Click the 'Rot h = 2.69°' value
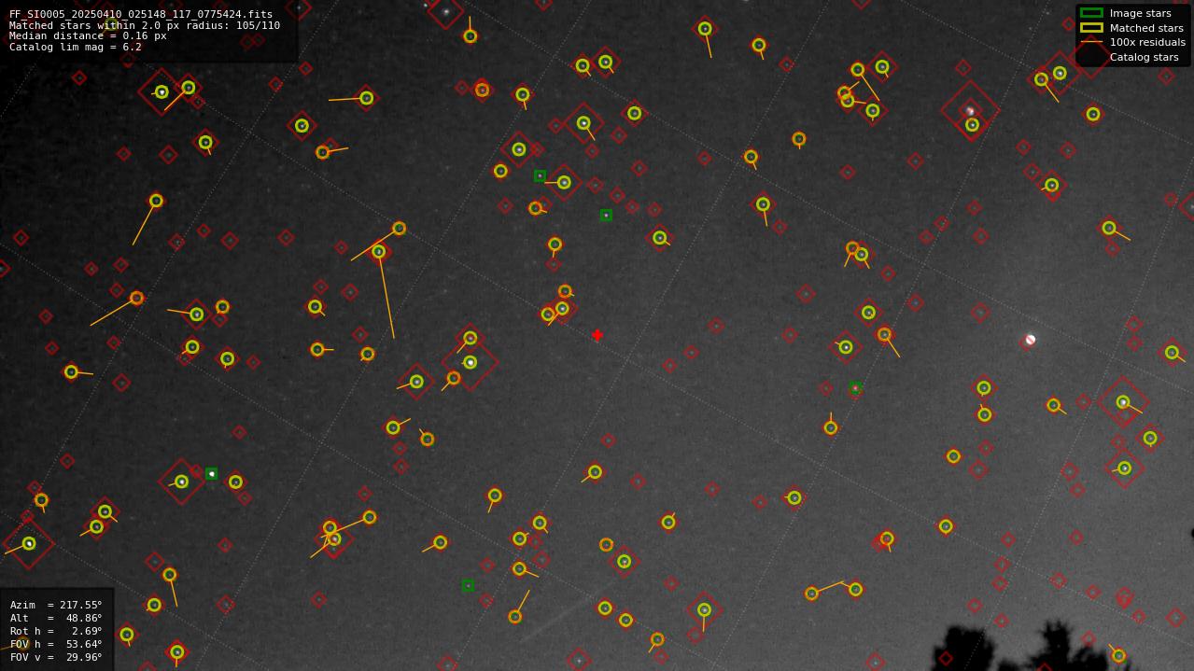Image resolution: width=1194 pixels, height=671 pixels. [x=56, y=632]
